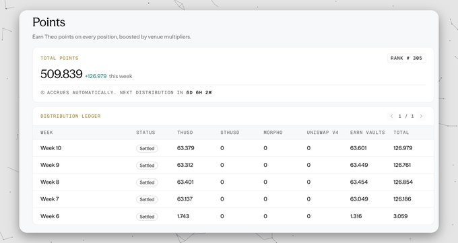458x243 pixels.
Task: Click Week 6 total 3.059
Action: click(401, 216)
